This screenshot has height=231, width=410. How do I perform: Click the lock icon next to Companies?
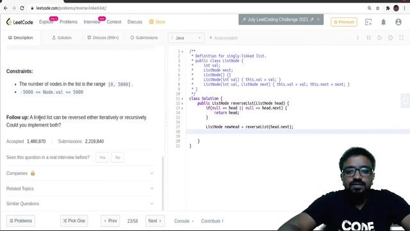click(x=33, y=173)
